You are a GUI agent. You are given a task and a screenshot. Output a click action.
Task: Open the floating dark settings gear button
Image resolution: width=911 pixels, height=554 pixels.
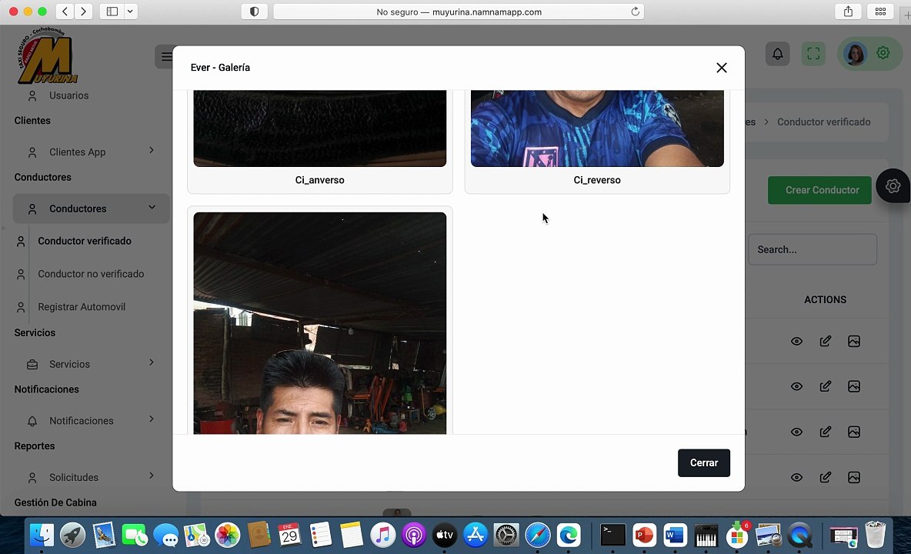[893, 186]
